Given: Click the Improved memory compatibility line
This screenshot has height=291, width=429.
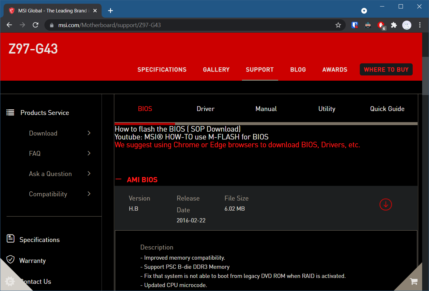Looking at the screenshot, I should 183,258.
